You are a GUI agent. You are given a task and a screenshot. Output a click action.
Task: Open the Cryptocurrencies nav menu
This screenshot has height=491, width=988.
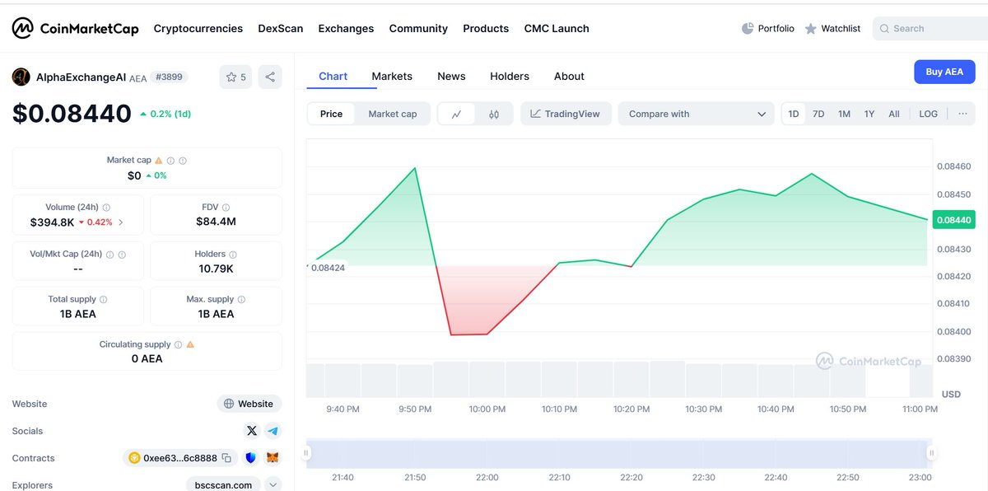click(198, 28)
